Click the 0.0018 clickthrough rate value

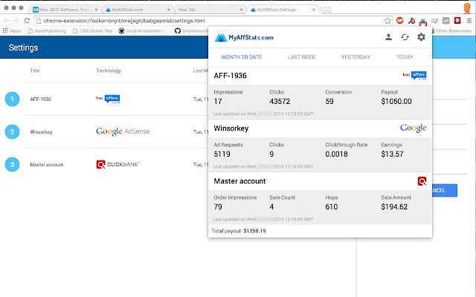click(x=336, y=154)
